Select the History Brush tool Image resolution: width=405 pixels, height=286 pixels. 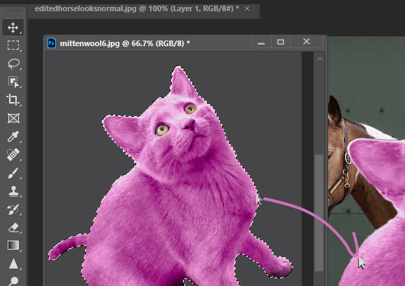pyautogui.click(x=13, y=210)
